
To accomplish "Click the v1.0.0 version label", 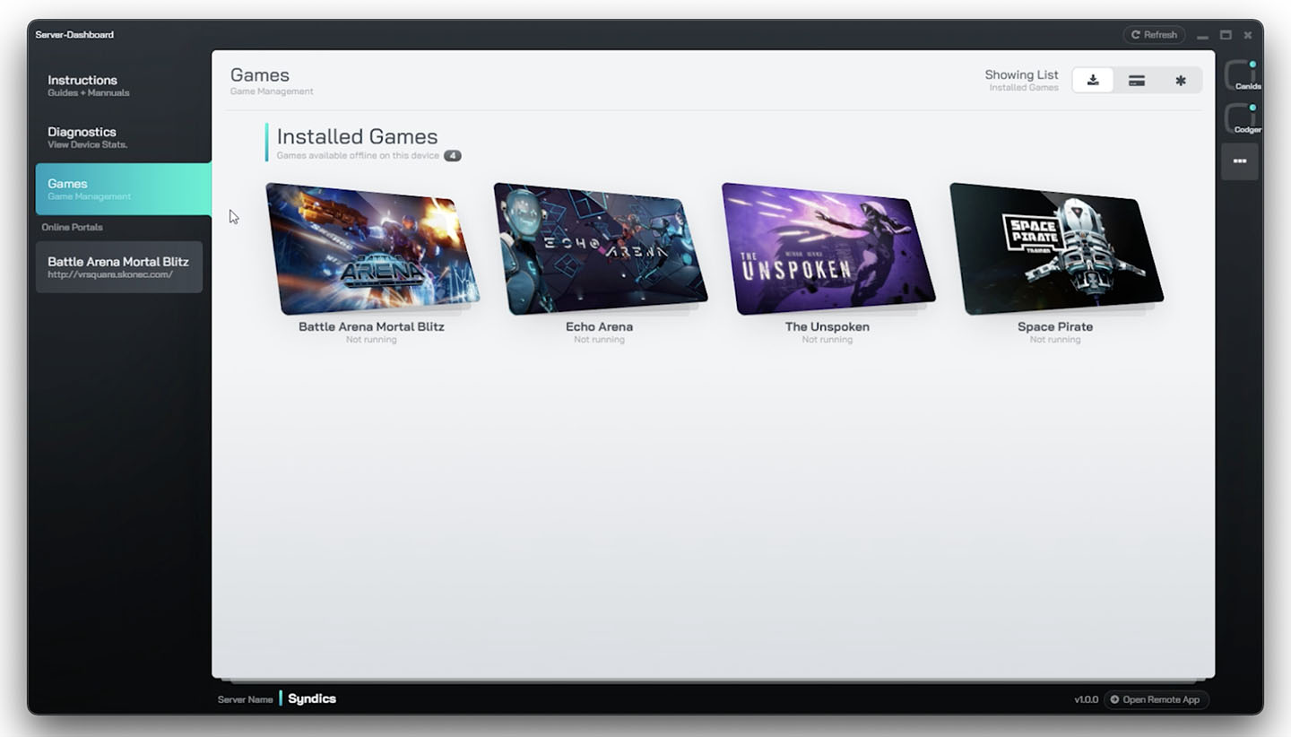I will [1086, 699].
